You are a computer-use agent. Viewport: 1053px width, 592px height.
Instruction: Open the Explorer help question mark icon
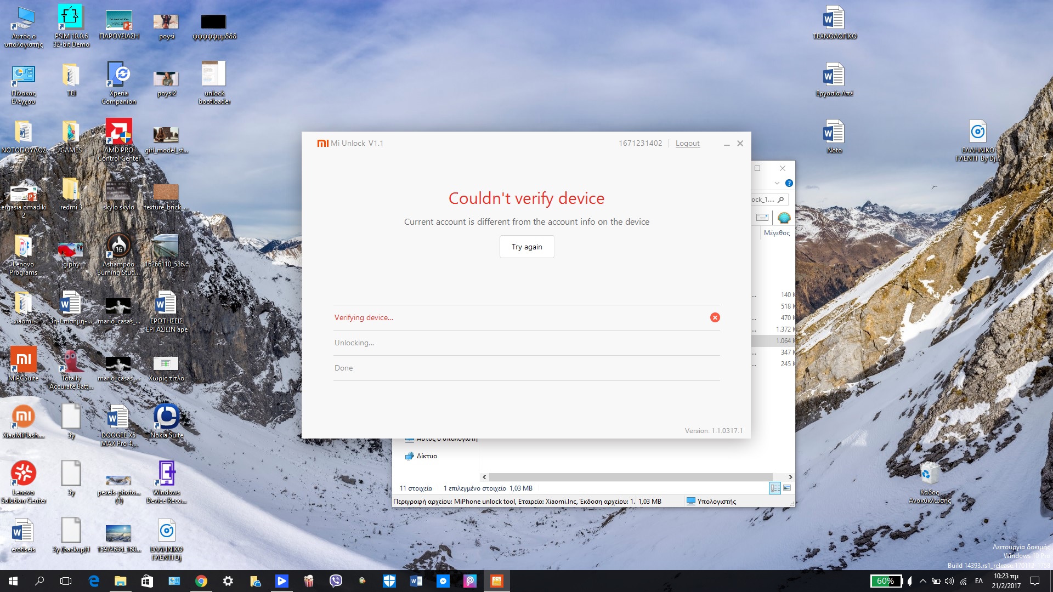789,183
